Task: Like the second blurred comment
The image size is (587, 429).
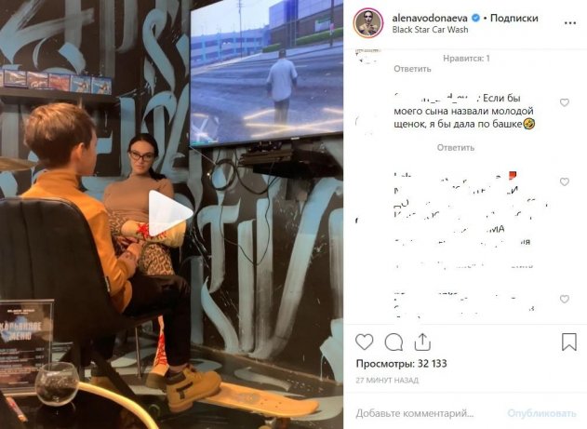Action: pos(564,181)
